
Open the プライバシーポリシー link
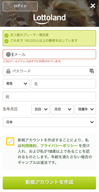tap(59, 146)
